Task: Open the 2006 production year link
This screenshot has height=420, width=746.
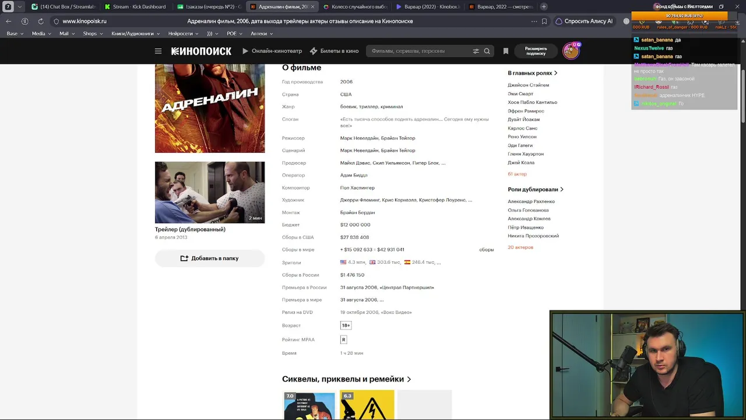Action: pos(346,82)
